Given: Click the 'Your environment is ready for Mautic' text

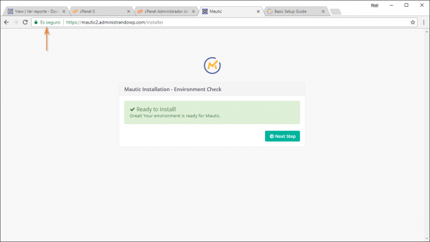Looking at the screenshot, I should 181,116.
